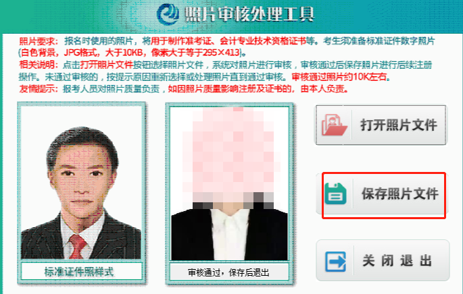Click the blue swirl logo in the header
This screenshot has width=463, height=294.
pos(168,14)
